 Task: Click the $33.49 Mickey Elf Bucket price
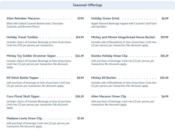coord(164,78)
